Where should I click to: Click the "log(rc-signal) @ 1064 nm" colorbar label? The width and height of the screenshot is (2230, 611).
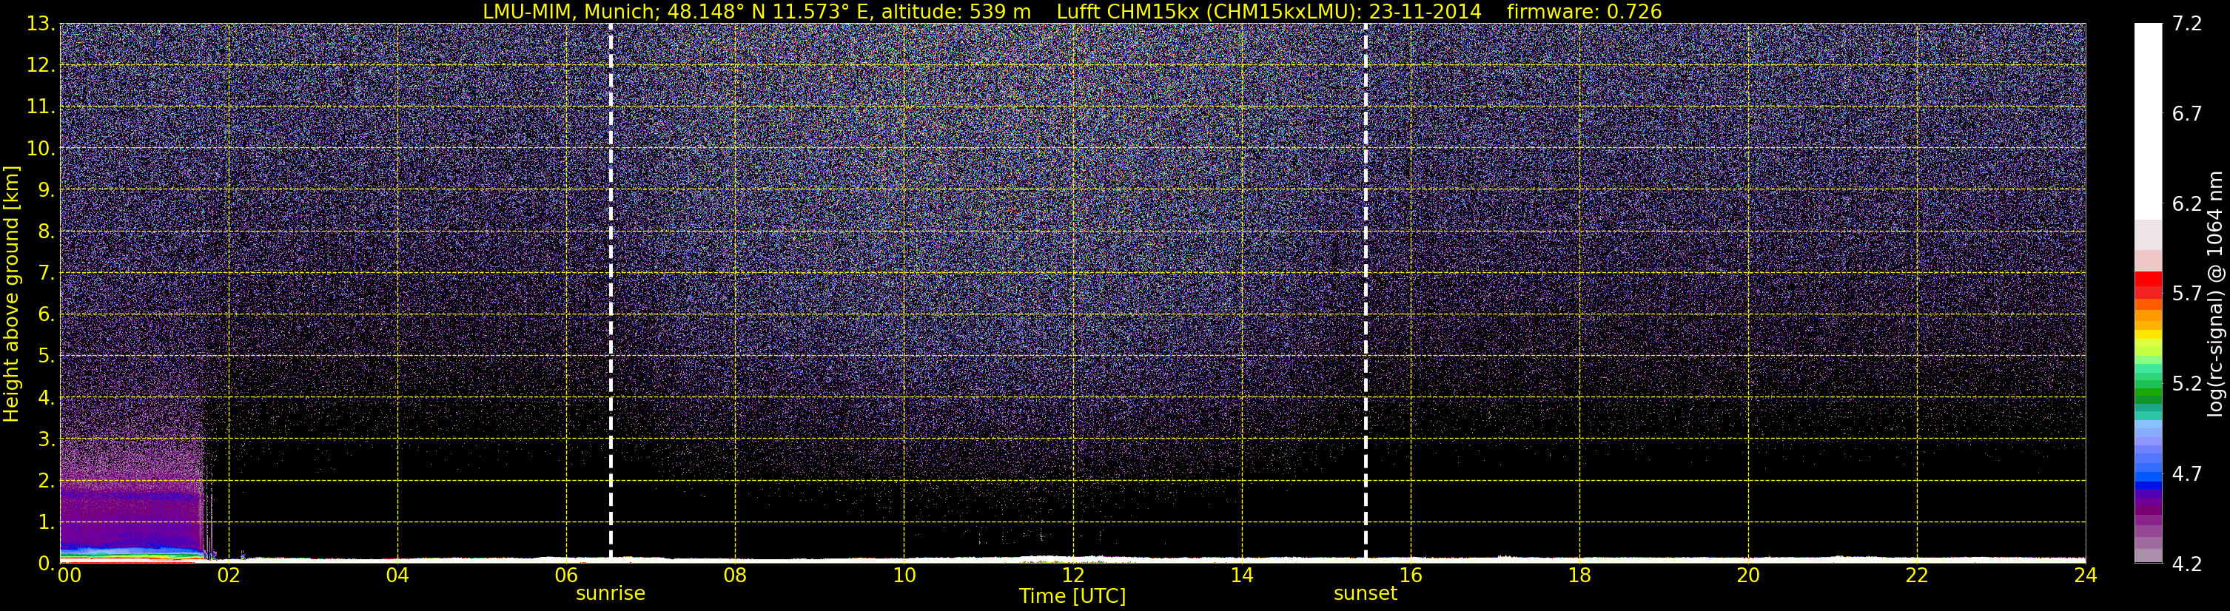click(x=2215, y=294)
